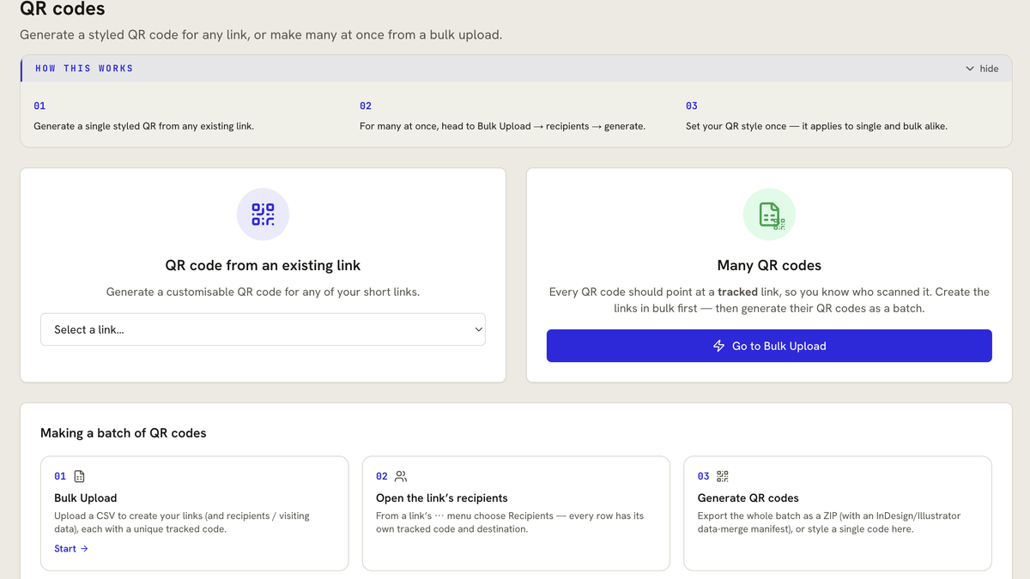Click the purple QR code icon circle
This screenshot has height=579, width=1030.
click(263, 214)
